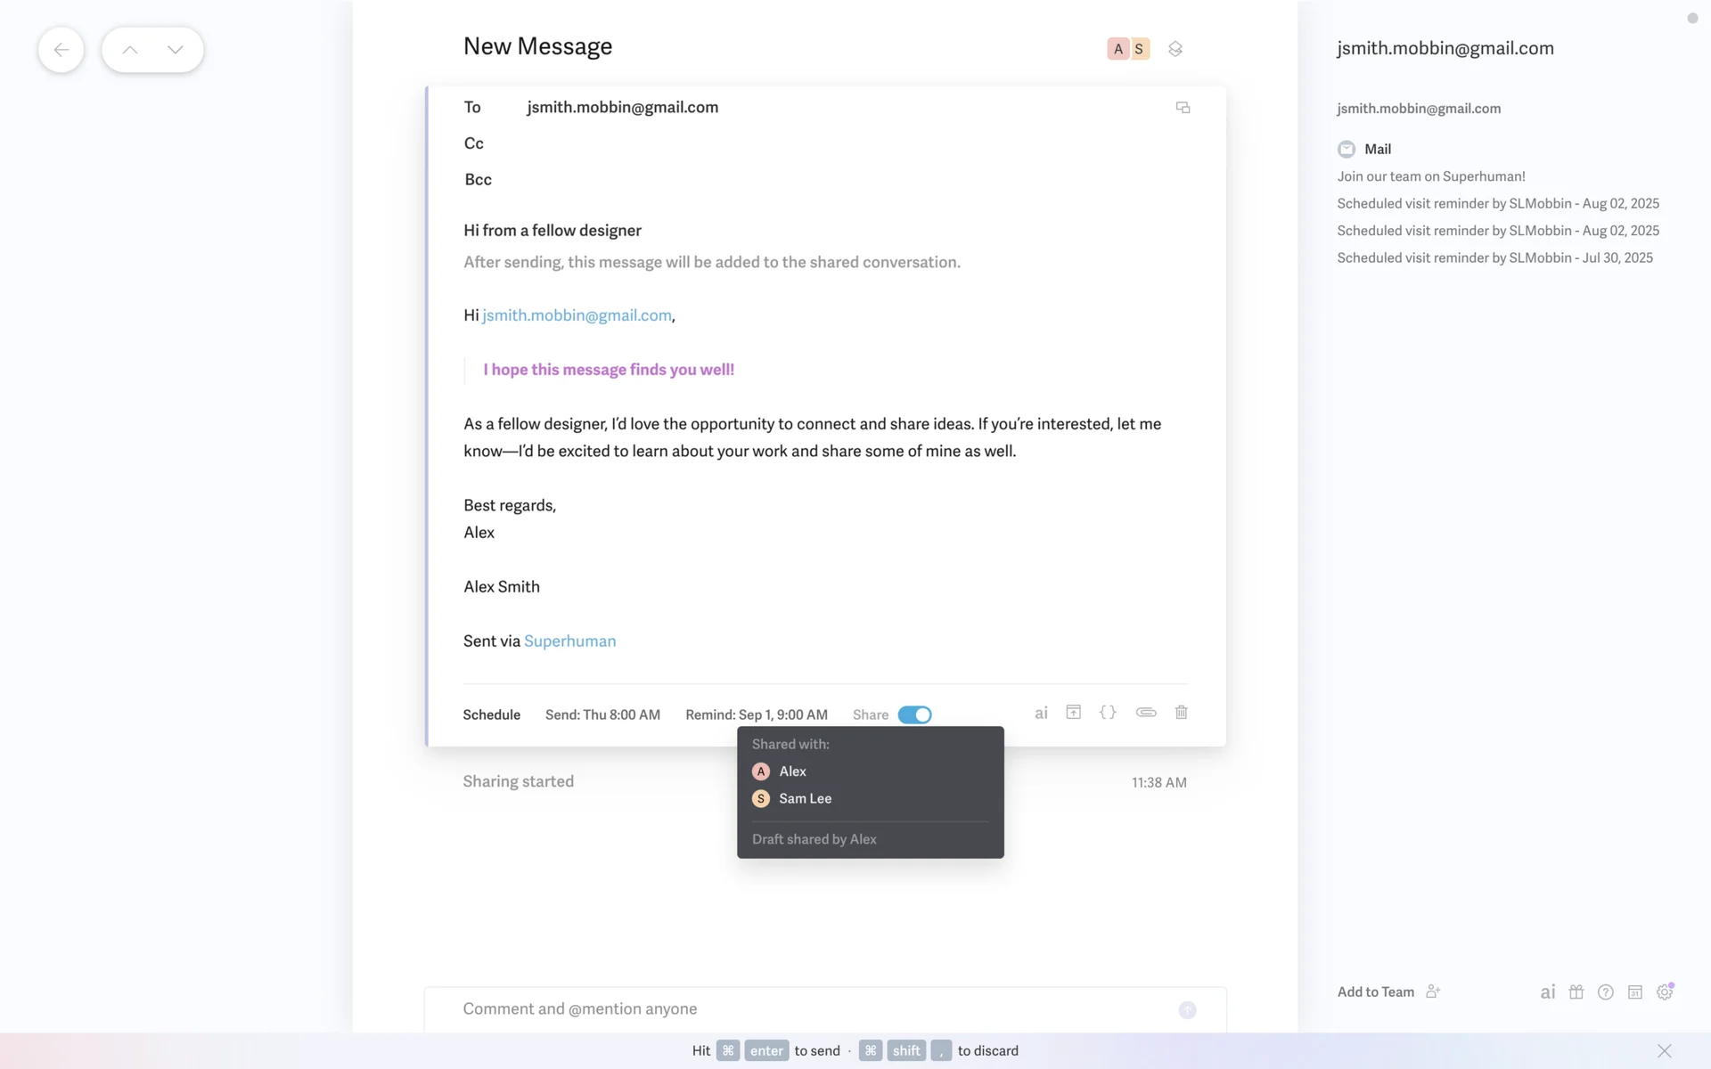Focus the Comment and @mention input field
Image resolution: width=1711 pixels, height=1069 pixels.
[802, 1009]
